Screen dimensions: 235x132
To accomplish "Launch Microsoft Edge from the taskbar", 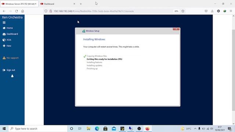I will (x=97, y=129).
